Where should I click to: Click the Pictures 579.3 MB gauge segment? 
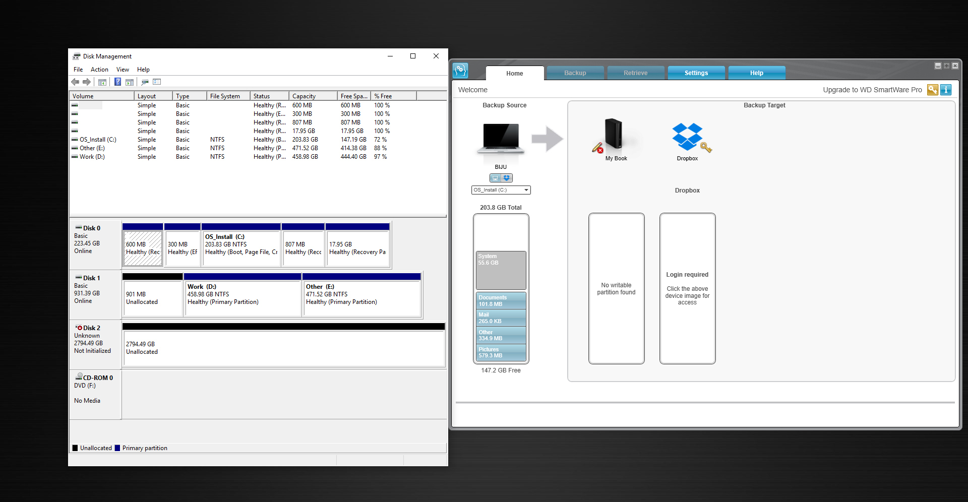click(x=501, y=352)
